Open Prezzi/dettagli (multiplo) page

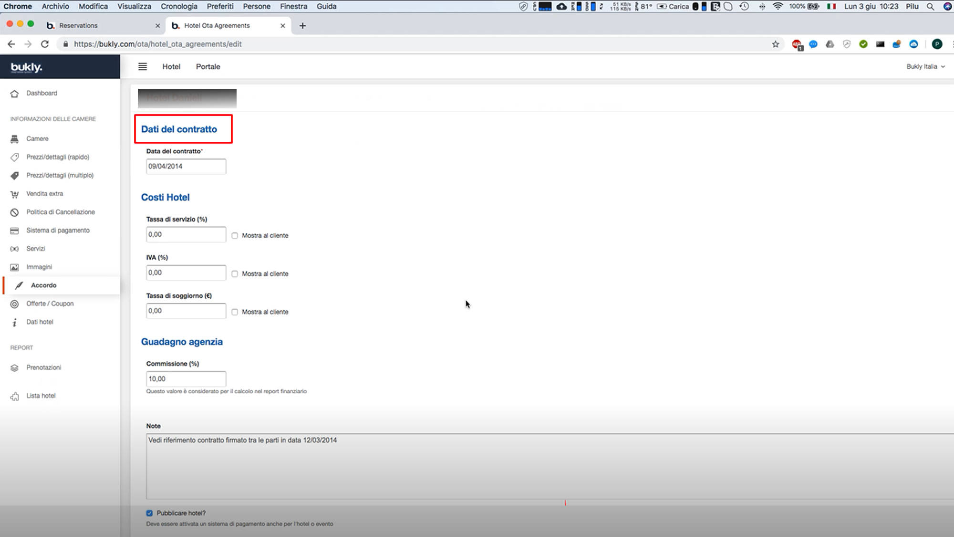[60, 175]
